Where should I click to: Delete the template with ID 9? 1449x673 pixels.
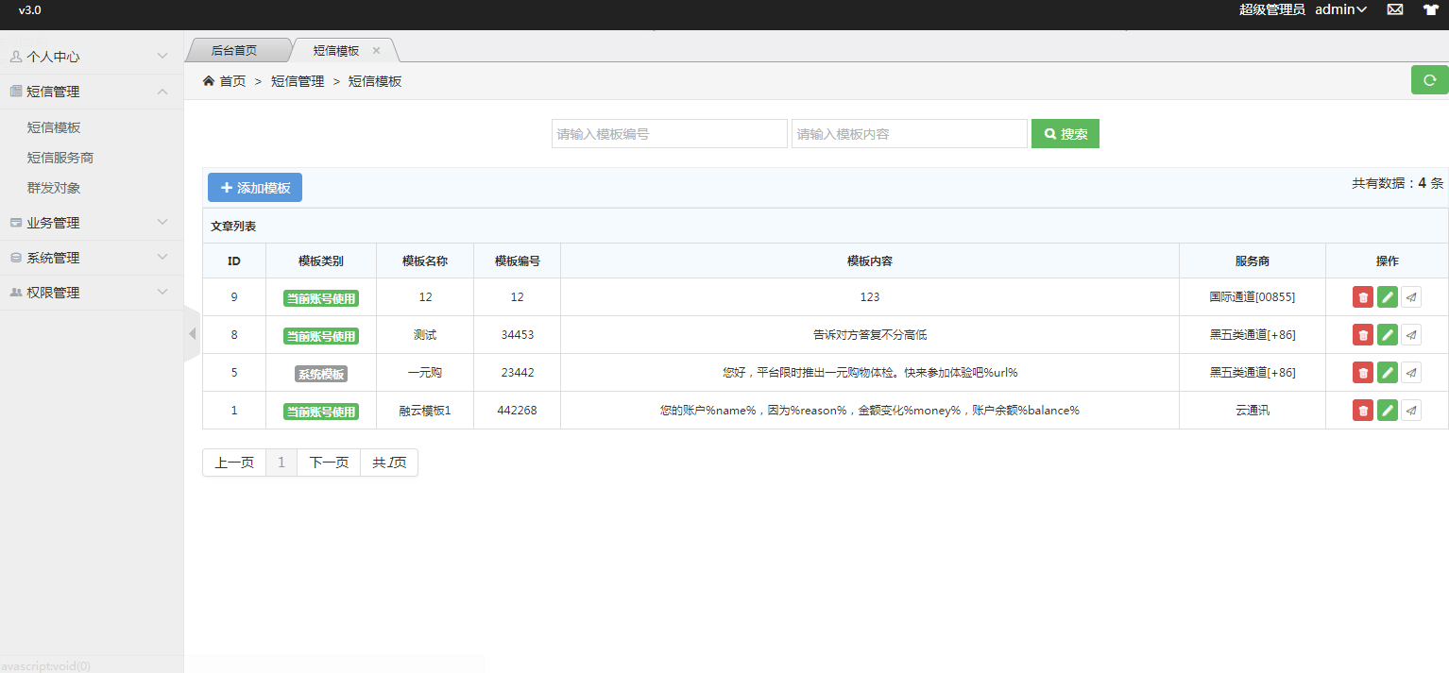pyautogui.click(x=1362, y=297)
